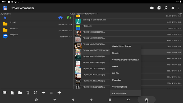Viewport: 183px width, 103px height.
Task: Select FB_IMG_1606509749395.jpg thumbnail
Action: click(78, 58)
